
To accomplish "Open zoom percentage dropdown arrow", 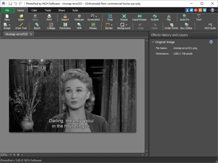I will (11, 155).
